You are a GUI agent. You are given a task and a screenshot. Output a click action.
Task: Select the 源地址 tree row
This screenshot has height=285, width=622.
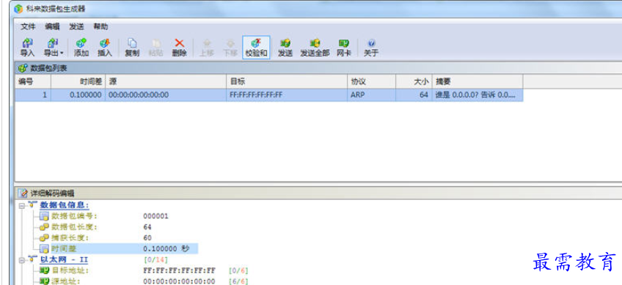(66, 281)
